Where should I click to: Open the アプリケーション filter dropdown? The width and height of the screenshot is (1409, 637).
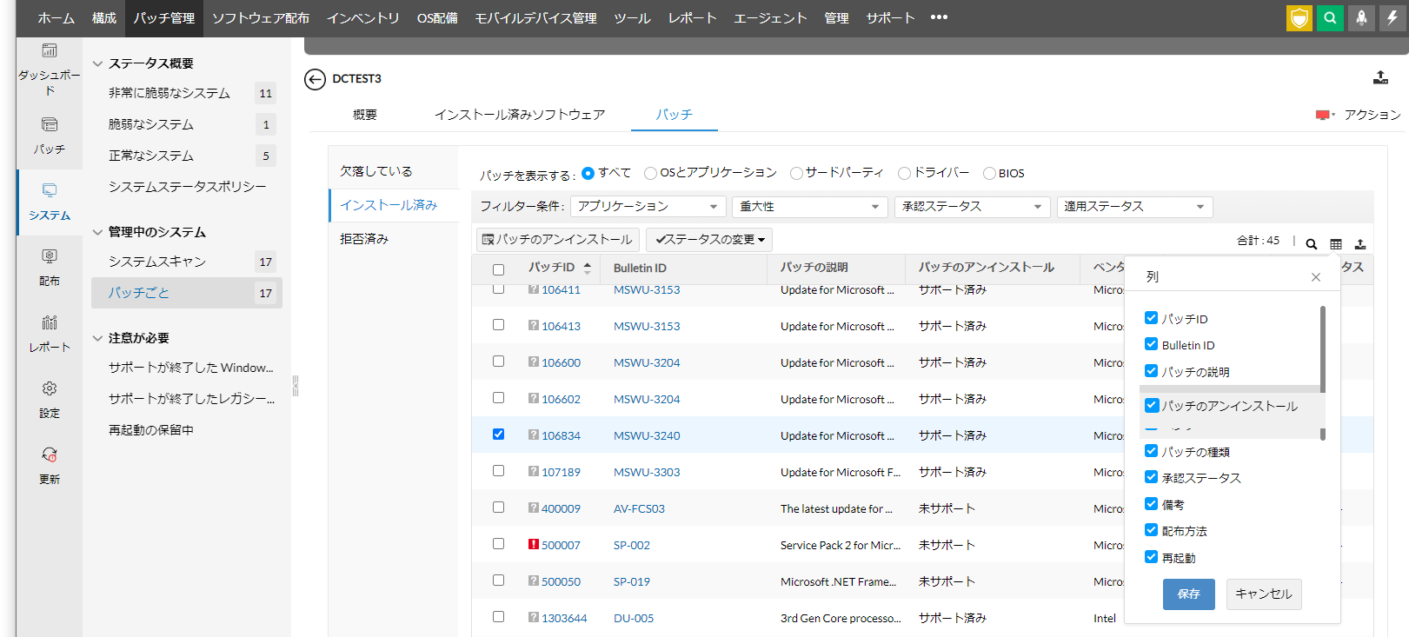648,207
